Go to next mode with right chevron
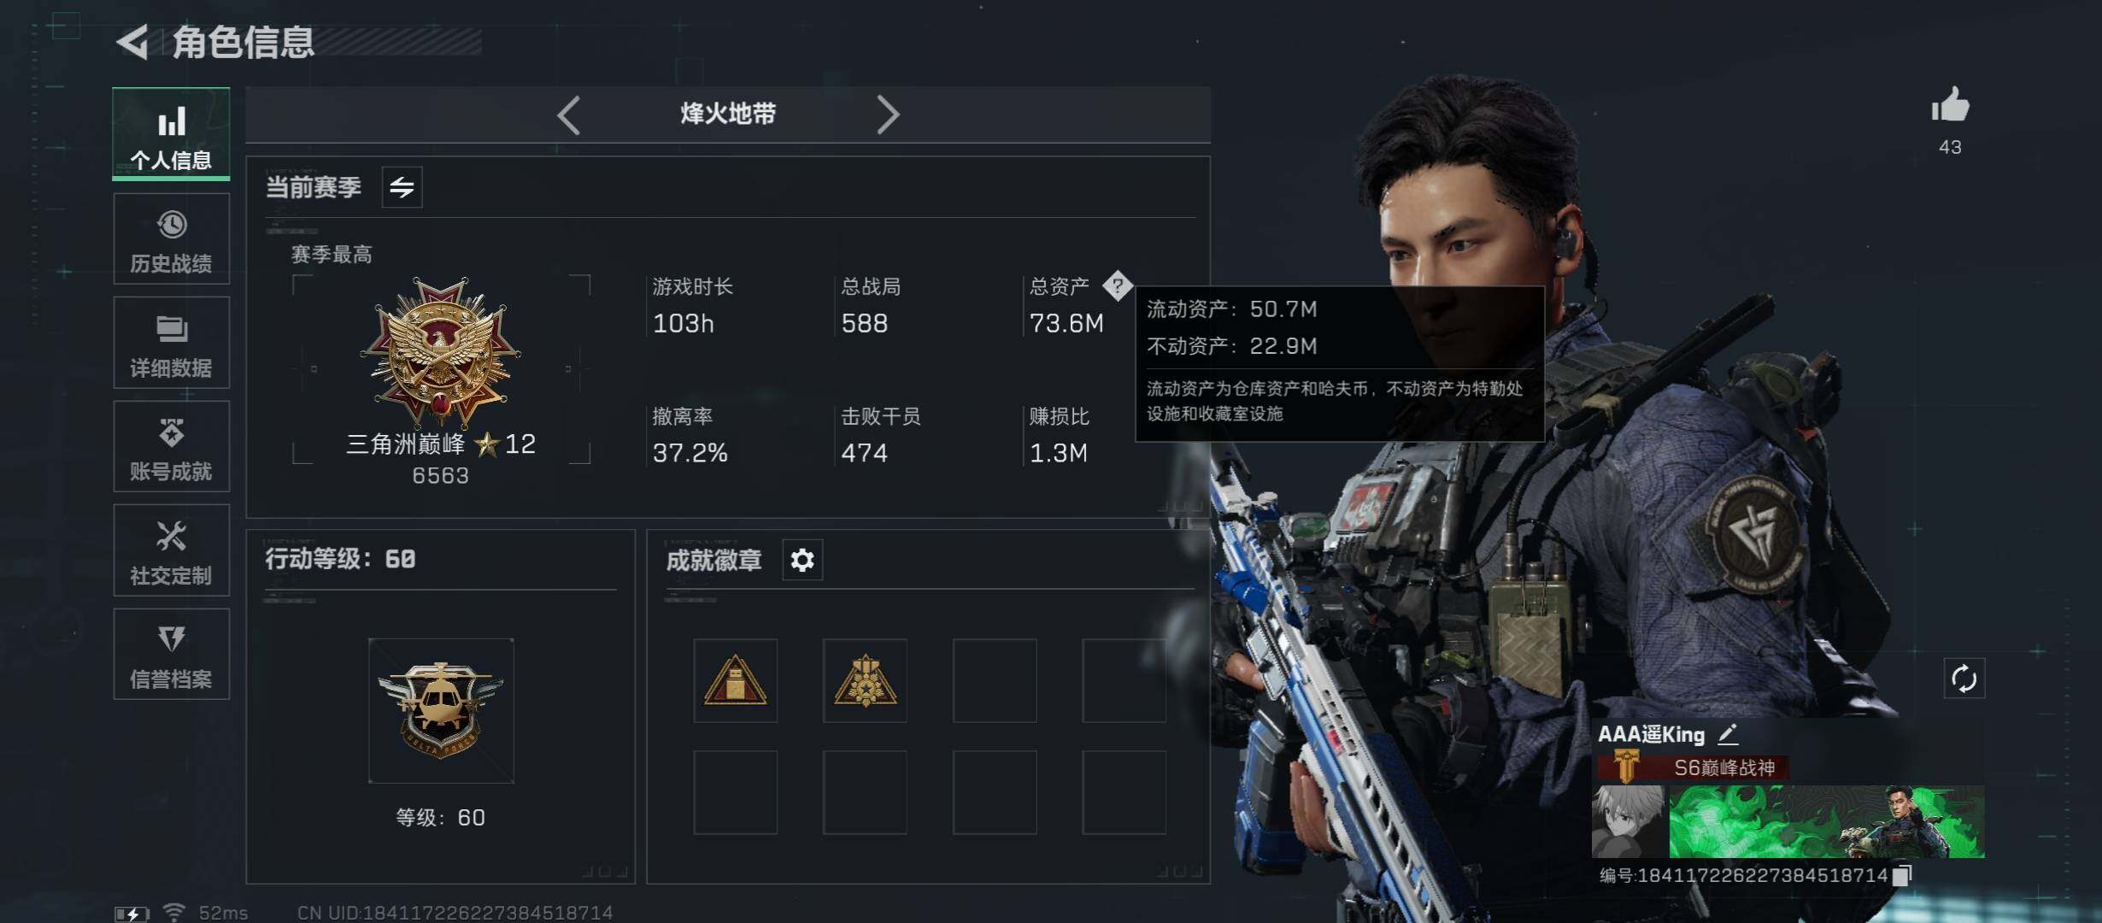Screen dimensions: 2102x923 point(888,115)
